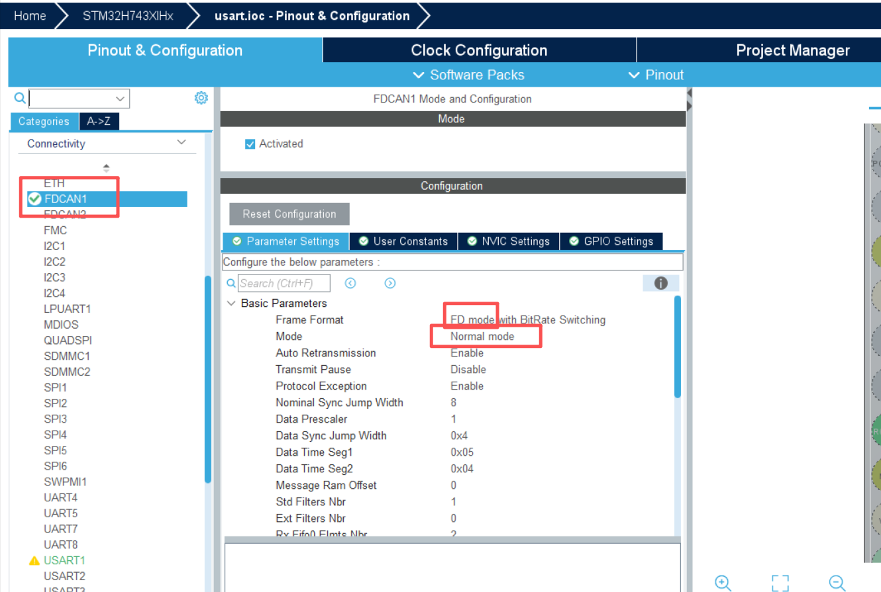
Task: Open the peripheral search dropdown
Action: (120, 99)
